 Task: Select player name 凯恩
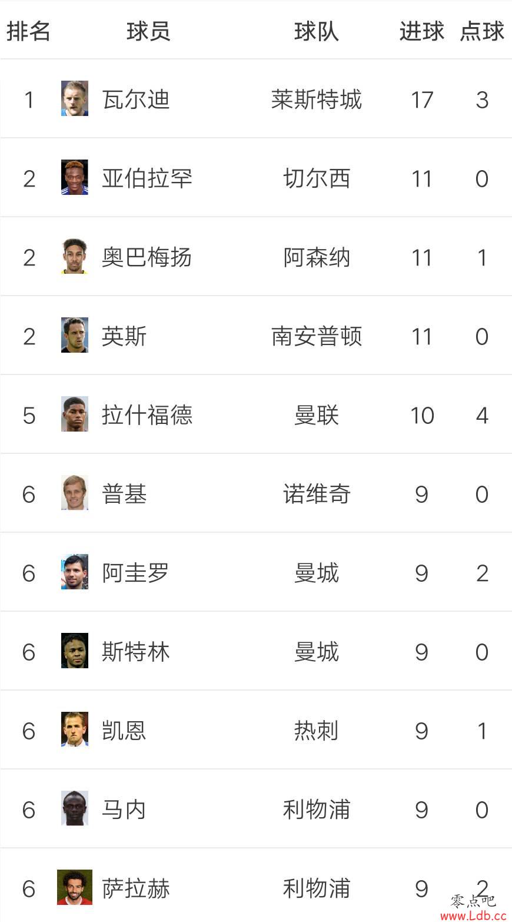(124, 731)
